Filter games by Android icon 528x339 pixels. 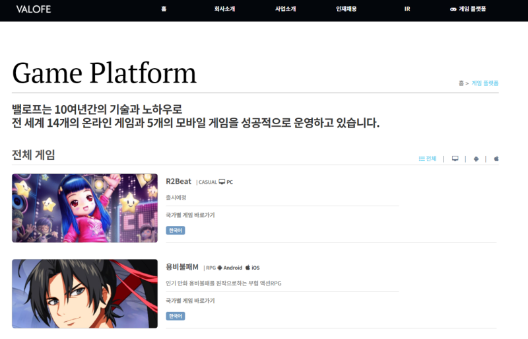pyautogui.click(x=476, y=159)
